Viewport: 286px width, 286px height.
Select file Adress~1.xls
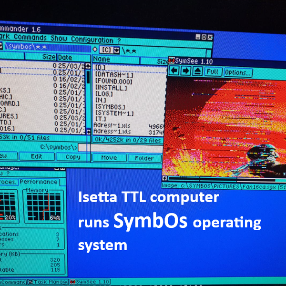pyautogui.click(x=112, y=132)
